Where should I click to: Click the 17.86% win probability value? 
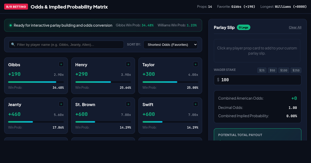[x=58, y=127]
